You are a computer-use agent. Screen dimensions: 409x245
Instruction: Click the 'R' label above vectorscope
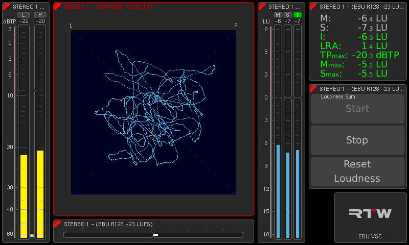[x=236, y=26]
